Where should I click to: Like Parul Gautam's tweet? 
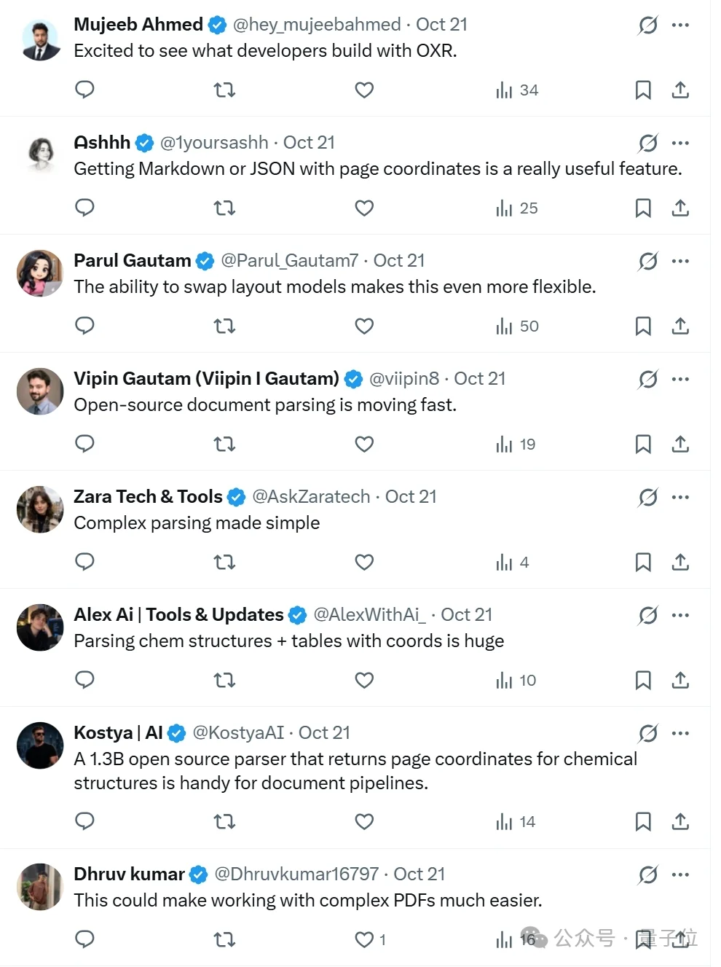[364, 326]
